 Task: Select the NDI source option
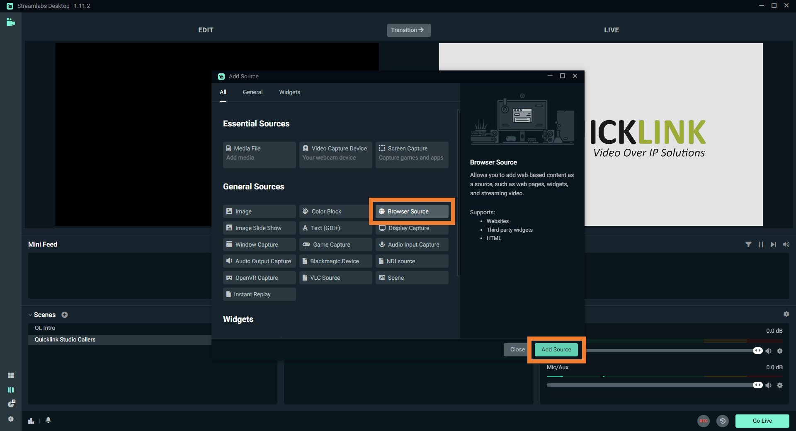(412, 261)
